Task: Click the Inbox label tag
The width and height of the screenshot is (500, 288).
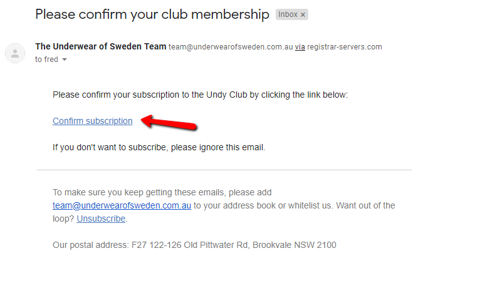Action: click(x=288, y=14)
